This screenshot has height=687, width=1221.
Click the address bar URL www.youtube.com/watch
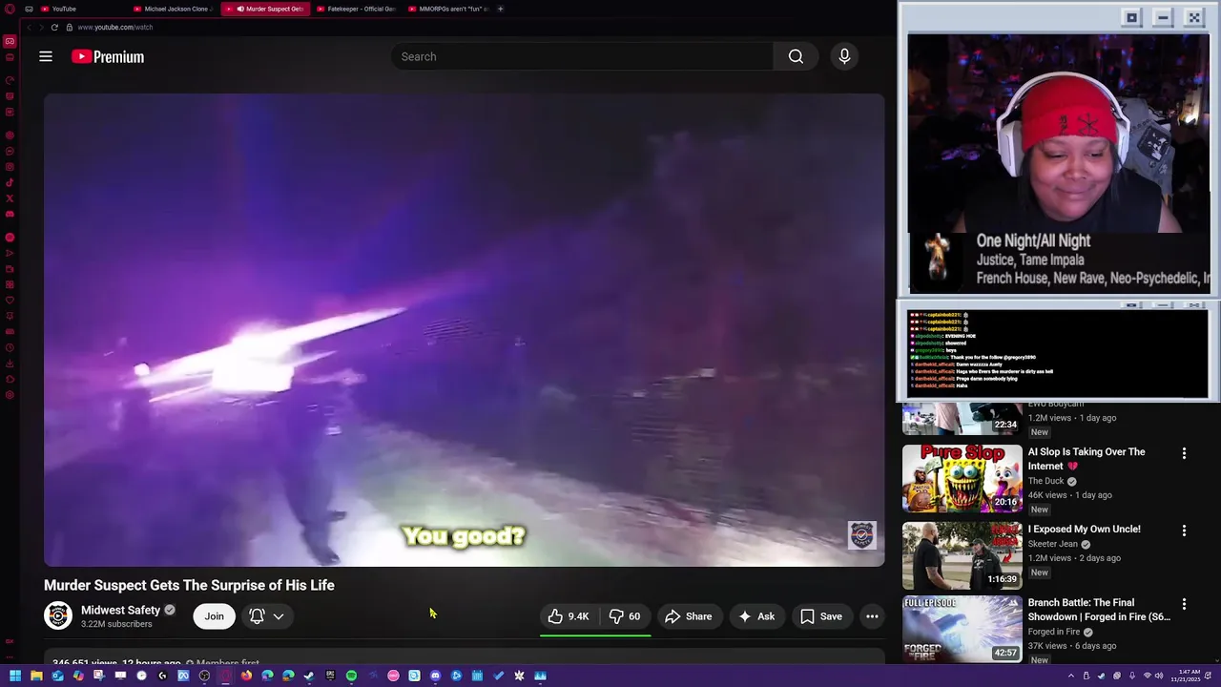click(x=114, y=27)
